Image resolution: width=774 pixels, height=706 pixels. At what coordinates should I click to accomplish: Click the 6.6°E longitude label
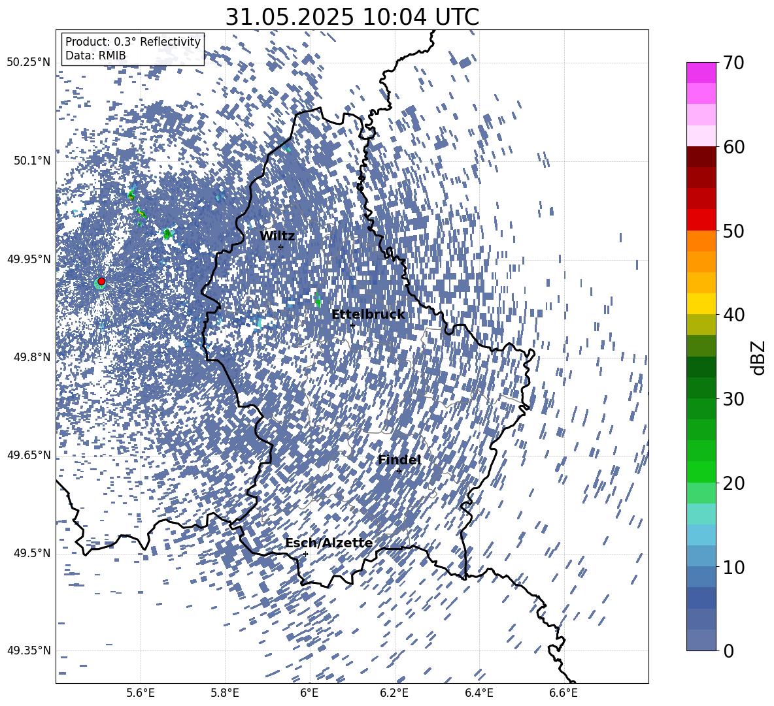click(564, 693)
